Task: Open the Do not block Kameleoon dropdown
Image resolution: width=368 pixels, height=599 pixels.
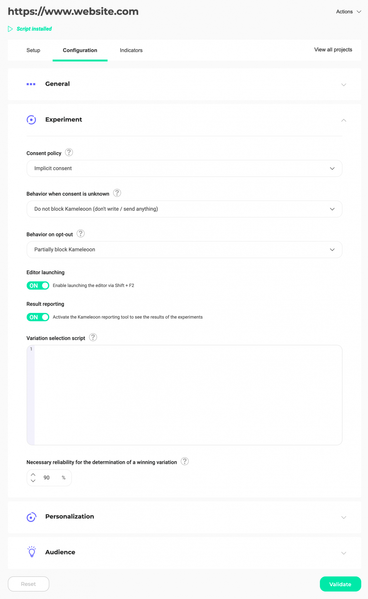Action: point(184,209)
